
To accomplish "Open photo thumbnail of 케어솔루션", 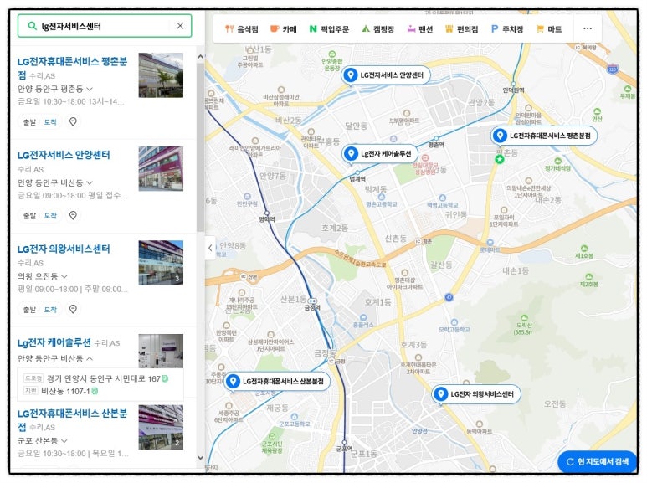I will 161,351.
